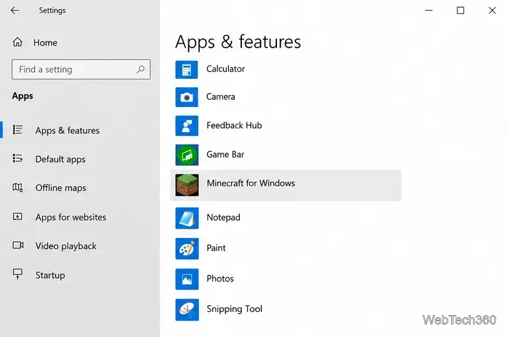Click the Game Bar app icon
The width and height of the screenshot is (507, 337).
(187, 155)
